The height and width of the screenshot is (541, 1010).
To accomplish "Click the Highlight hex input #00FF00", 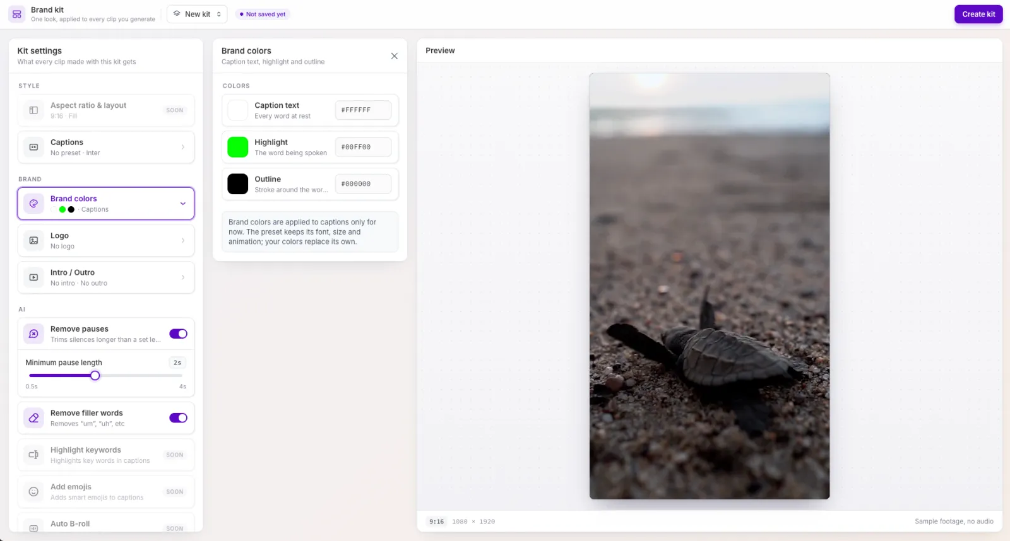I will pos(363,147).
